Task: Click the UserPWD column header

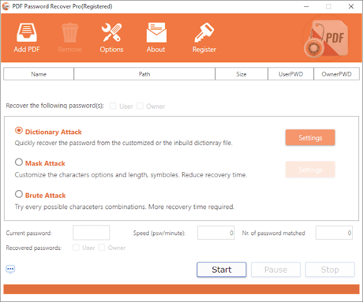Action: pyautogui.click(x=291, y=74)
